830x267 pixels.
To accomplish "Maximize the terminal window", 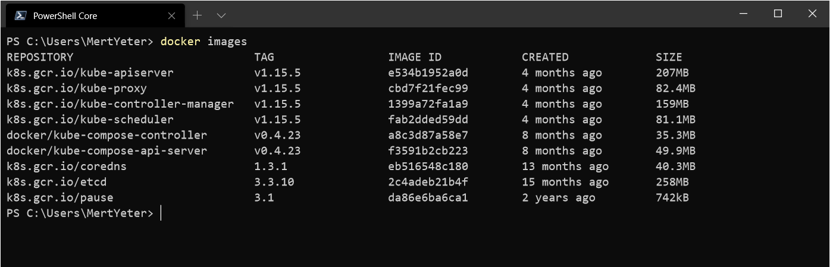I will pyautogui.click(x=778, y=14).
